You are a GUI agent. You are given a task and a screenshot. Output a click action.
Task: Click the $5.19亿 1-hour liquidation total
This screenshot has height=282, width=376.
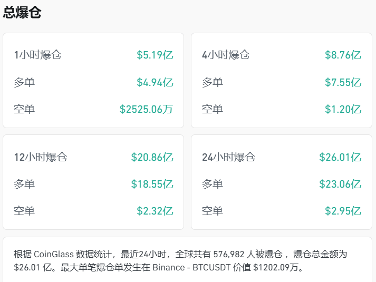point(155,55)
